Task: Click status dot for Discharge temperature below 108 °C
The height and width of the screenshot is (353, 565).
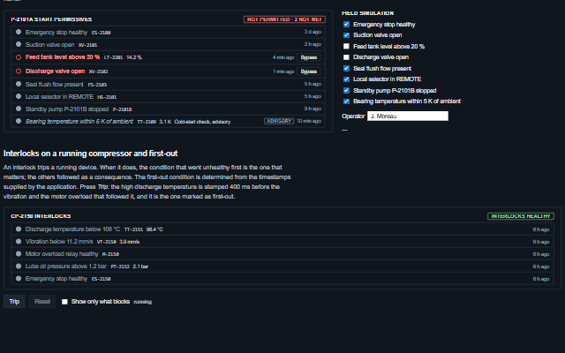Action: (x=19, y=229)
